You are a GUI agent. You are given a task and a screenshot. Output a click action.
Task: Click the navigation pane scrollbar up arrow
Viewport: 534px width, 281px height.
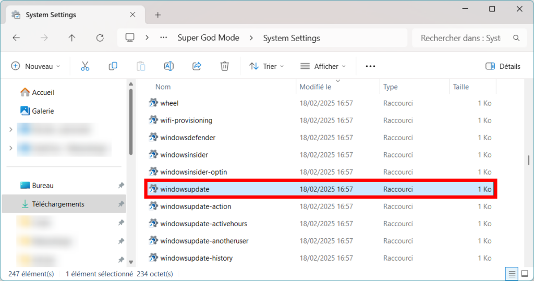tap(131, 84)
